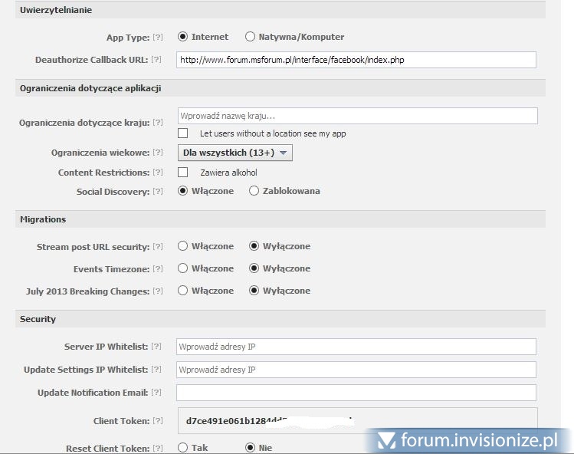Viewport: 574px width, 454px height.
Task: Tick the 'Zawiera alkohol' checkbox
Action: click(182, 173)
